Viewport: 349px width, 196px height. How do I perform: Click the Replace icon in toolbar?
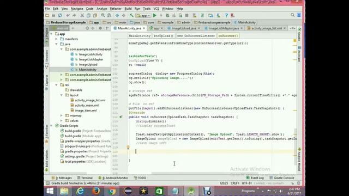[x=109, y=15]
